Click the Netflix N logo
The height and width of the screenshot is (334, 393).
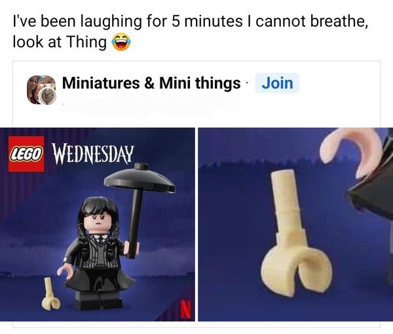[185, 310]
